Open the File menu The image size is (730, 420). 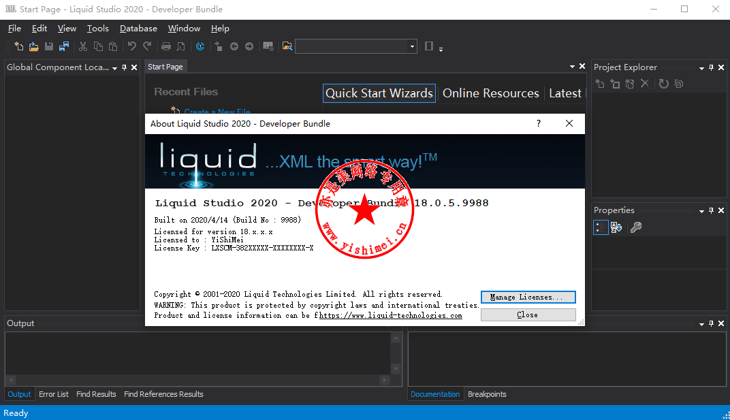(14, 29)
